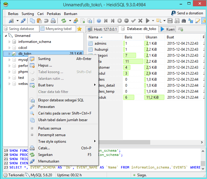Click the disconnect plug toolbar icon
Viewport: 207px width, 179px height.
(x=23, y=21)
